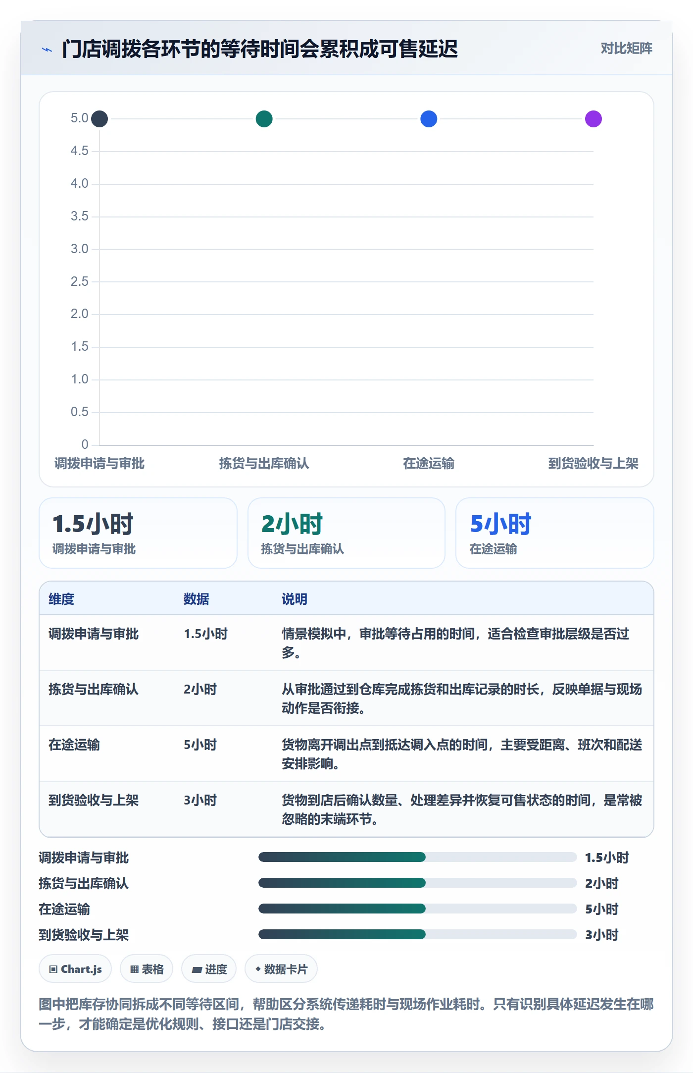Click the 在途运输 progress bar
The height and width of the screenshot is (1073, 693).
tap(418, 909)
